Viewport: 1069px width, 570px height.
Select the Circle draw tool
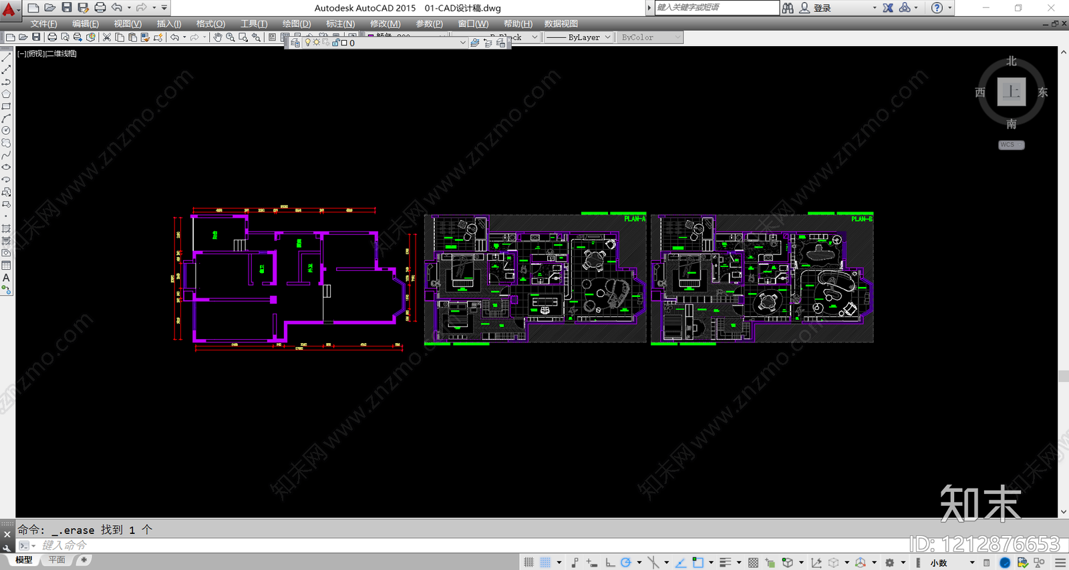(x=6, y=131)
